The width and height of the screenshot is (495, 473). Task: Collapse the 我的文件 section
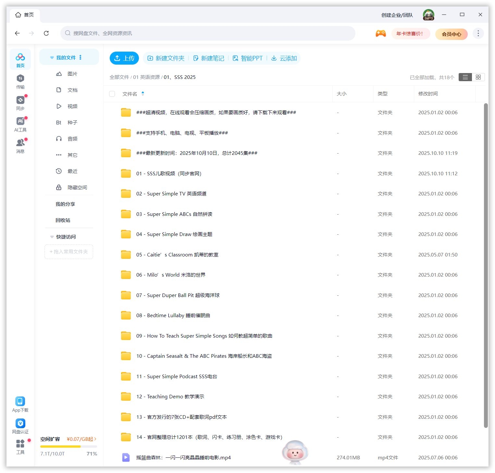[52, 57]
